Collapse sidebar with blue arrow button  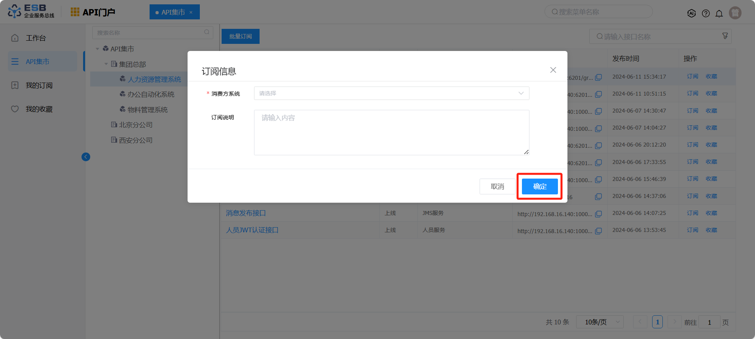coord(86,157)
